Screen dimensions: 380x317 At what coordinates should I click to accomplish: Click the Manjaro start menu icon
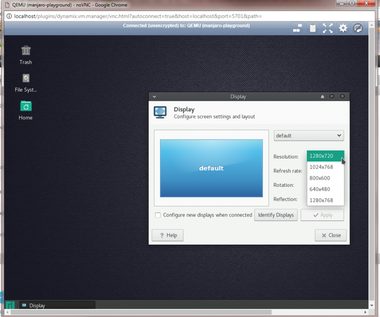pos(10,305)
